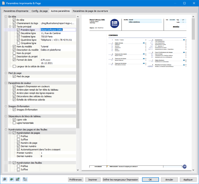Collapse the Pied de page section
Screen dimensions: 199x184
point(6,73)
